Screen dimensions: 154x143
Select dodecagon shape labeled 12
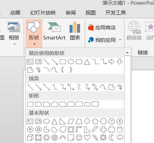(38, 130)
